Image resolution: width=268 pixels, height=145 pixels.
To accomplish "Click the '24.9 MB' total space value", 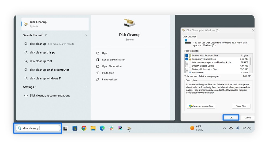I will (x=247, y=76).
